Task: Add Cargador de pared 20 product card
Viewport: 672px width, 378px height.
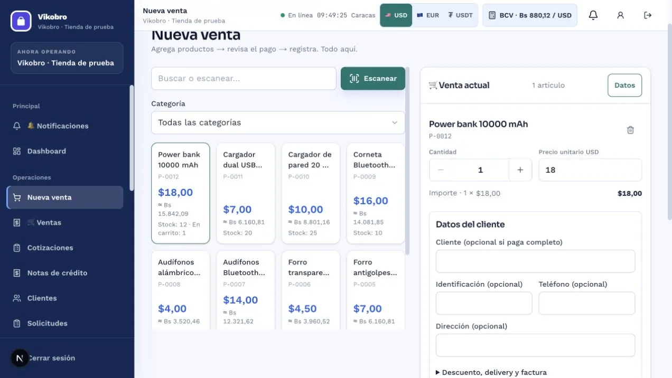Action: tap(311, 193)
